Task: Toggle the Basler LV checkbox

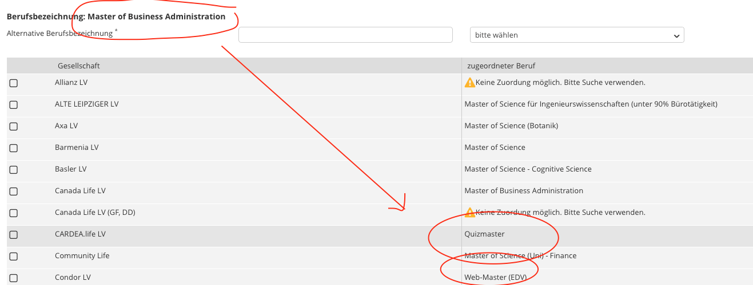Action: (13, 170)
